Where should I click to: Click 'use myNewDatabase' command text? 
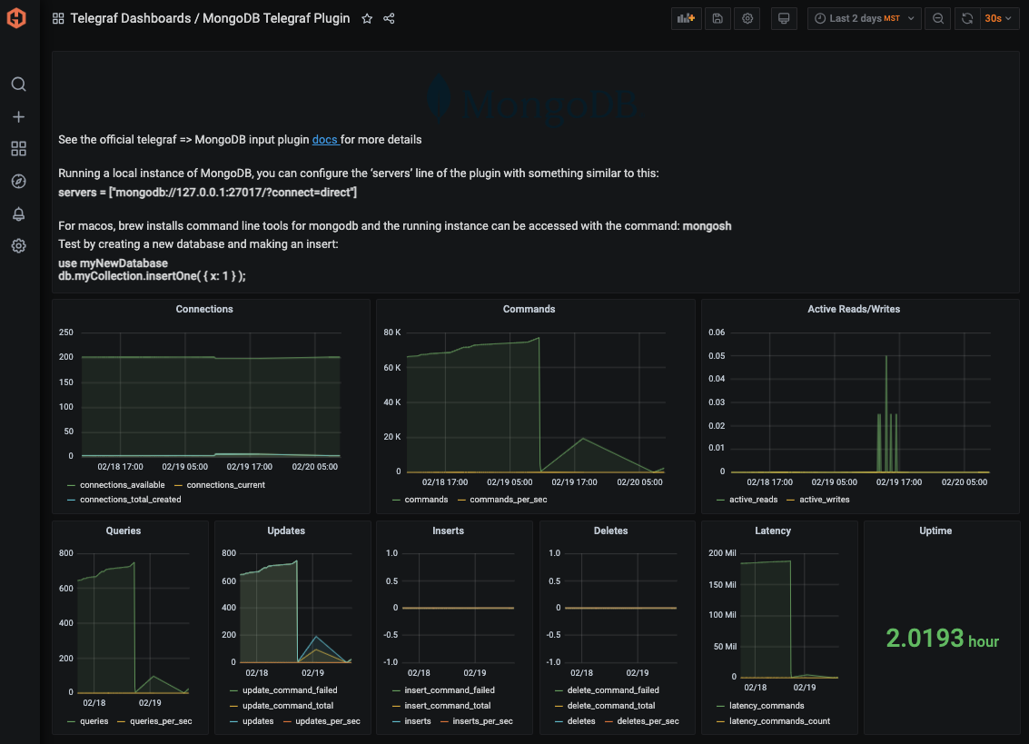(x=113, y=263)
